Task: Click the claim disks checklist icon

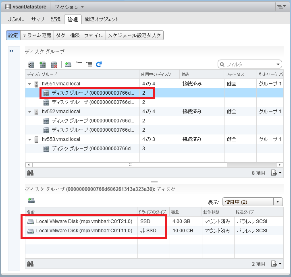Action: tap(31, 64)
